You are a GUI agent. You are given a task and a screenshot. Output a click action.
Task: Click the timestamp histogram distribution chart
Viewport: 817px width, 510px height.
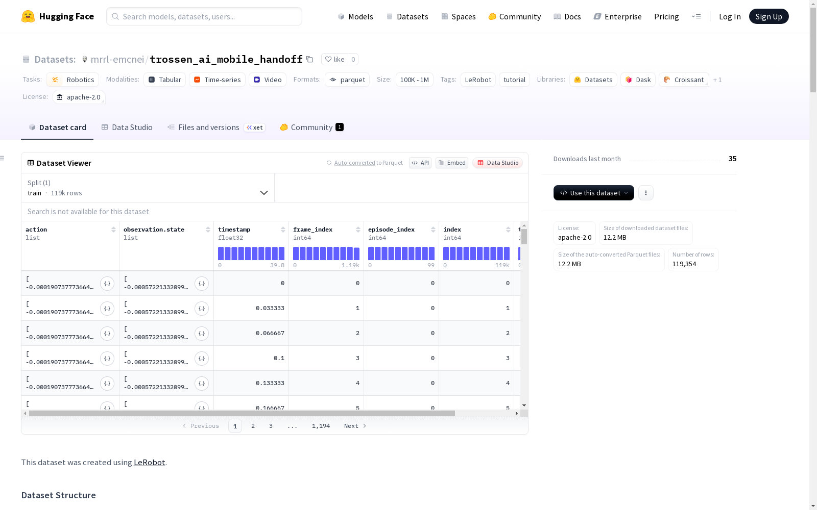click(251, 253)
